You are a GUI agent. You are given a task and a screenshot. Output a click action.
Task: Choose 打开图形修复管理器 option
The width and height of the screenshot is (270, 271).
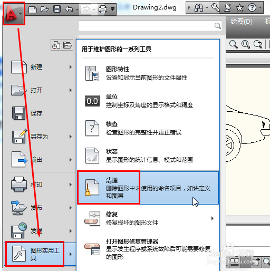point(148,249)
